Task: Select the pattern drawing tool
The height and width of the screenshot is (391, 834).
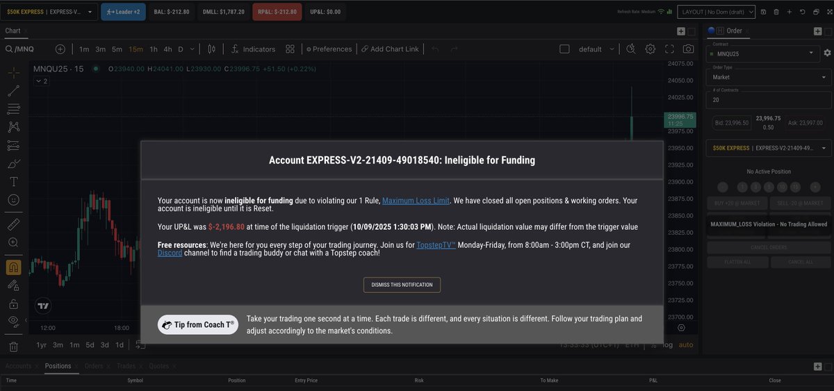Action: click(13, 127)
